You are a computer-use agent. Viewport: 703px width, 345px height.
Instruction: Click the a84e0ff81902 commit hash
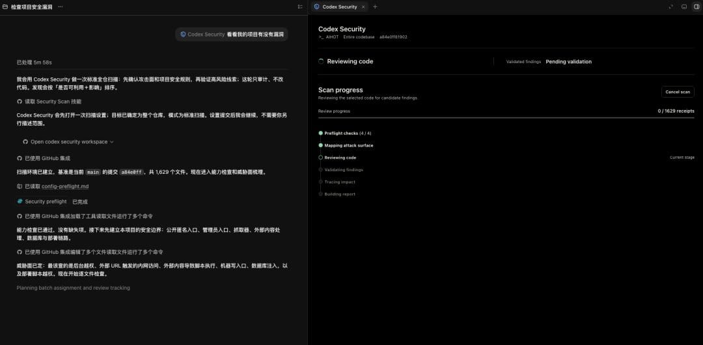393,37
